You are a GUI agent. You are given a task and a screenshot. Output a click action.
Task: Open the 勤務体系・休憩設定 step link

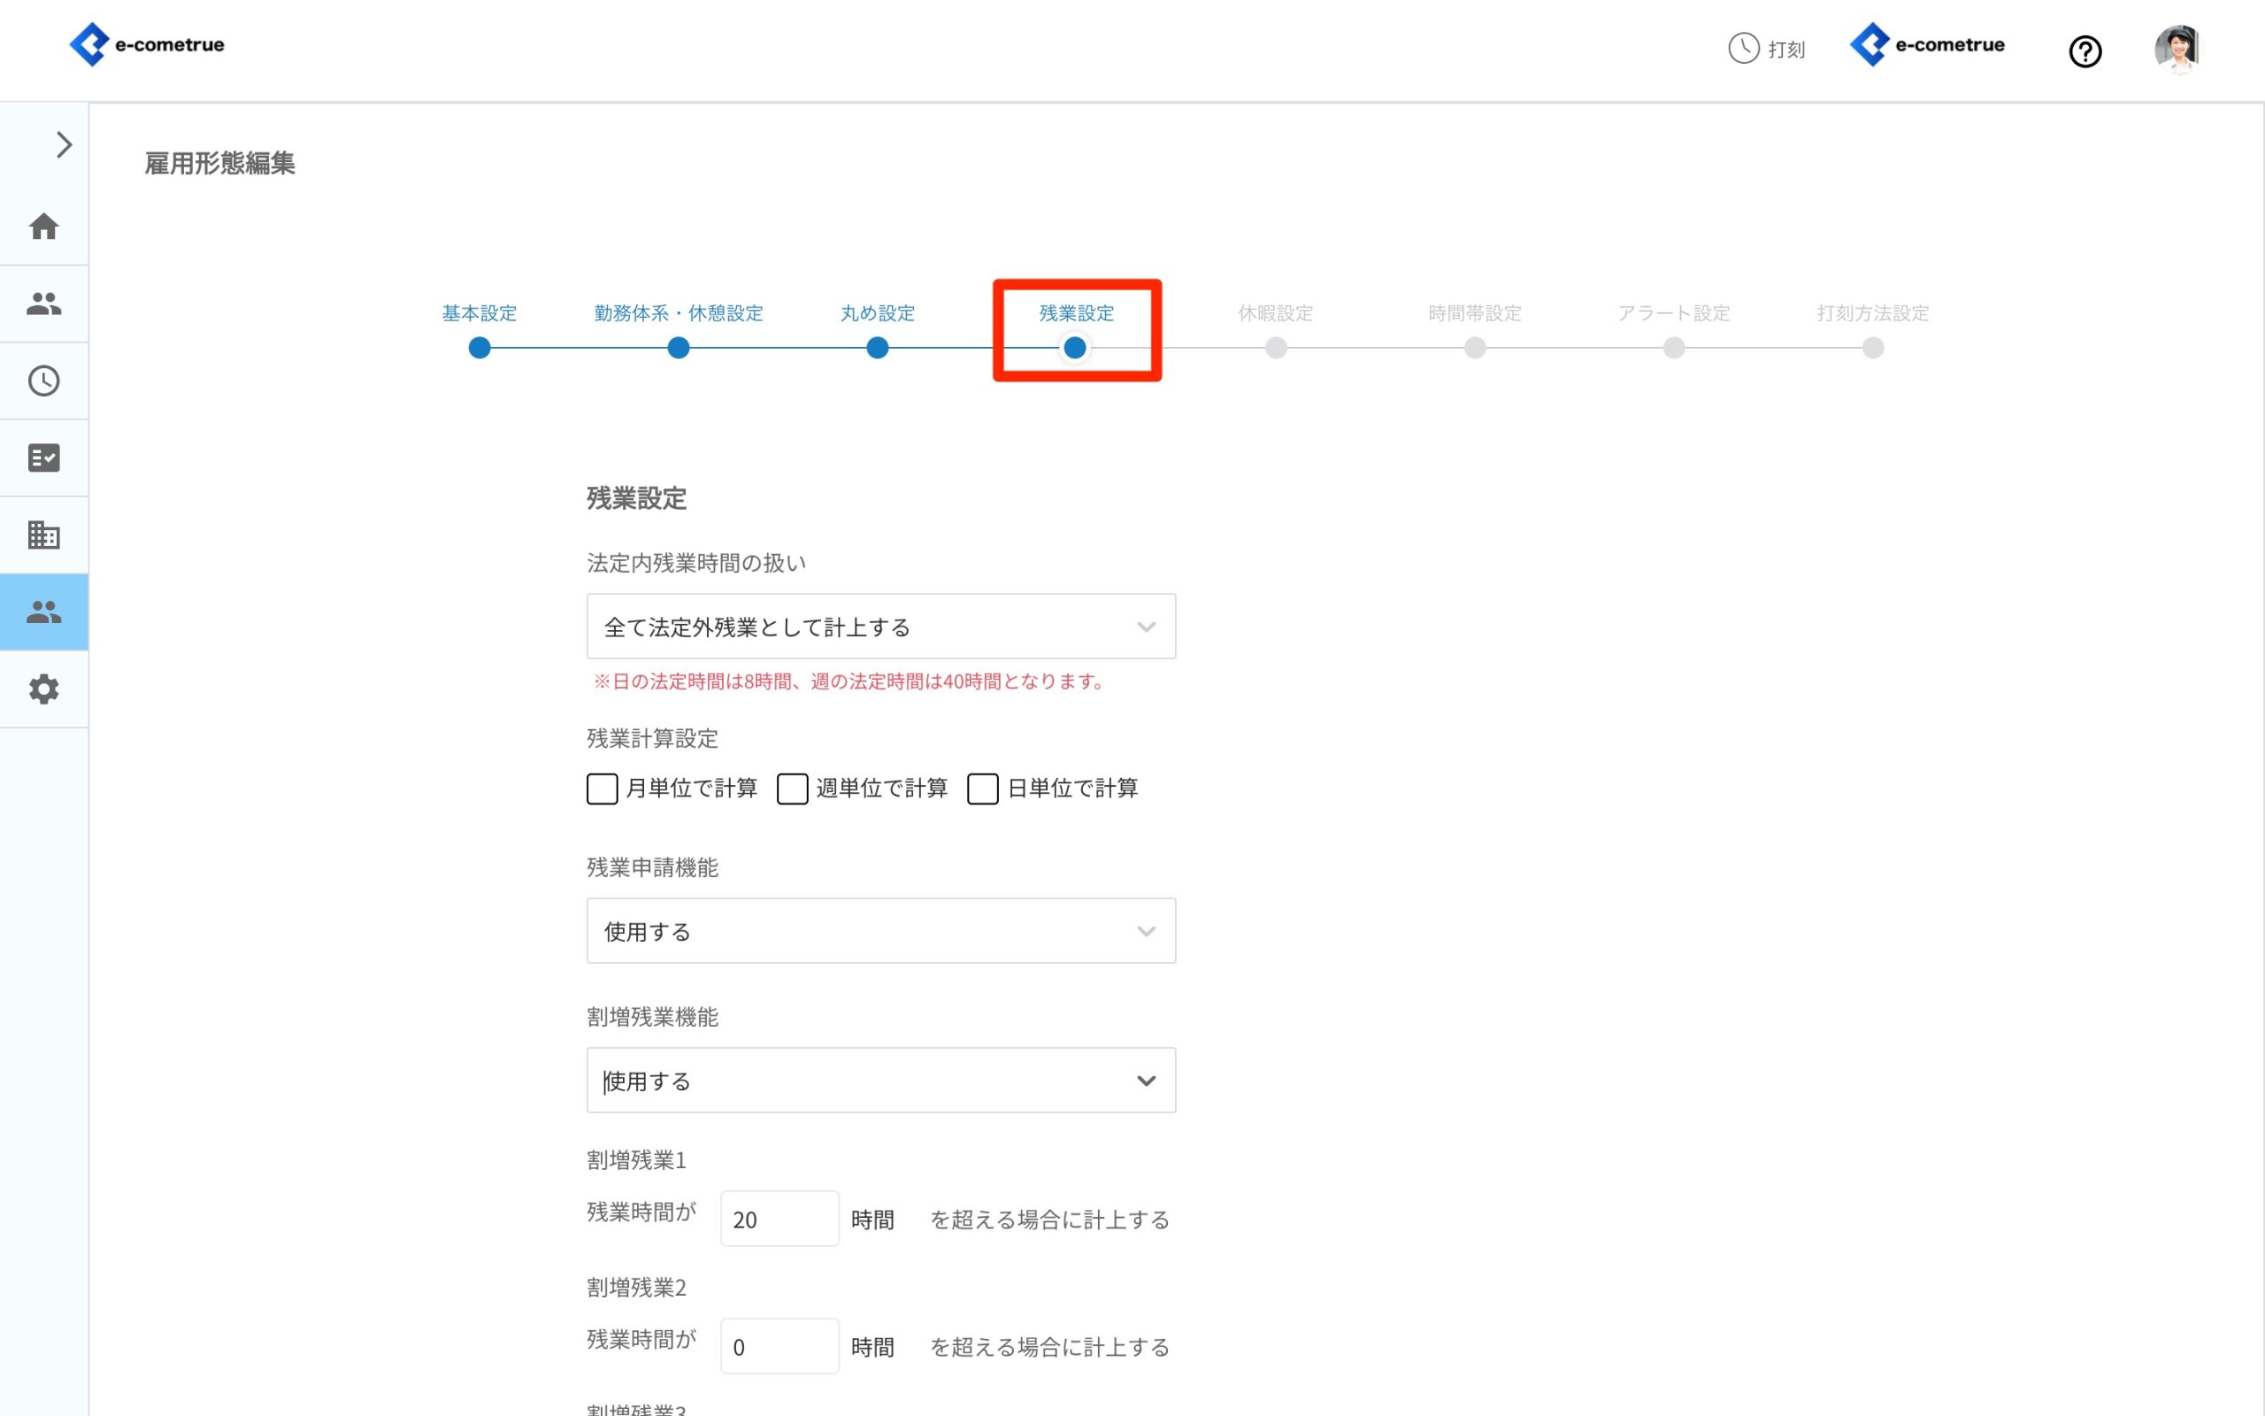click(679, 313)
